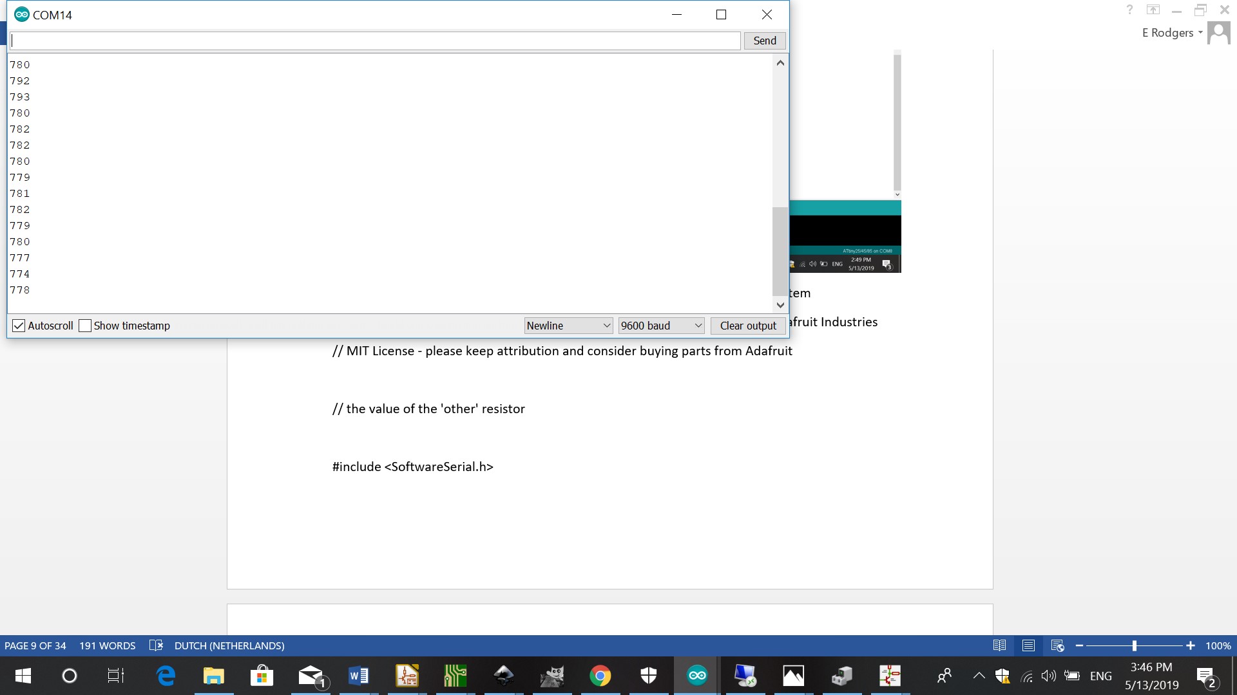
Task: Open the Mail app from the taskbar
Action: (311, 676)
